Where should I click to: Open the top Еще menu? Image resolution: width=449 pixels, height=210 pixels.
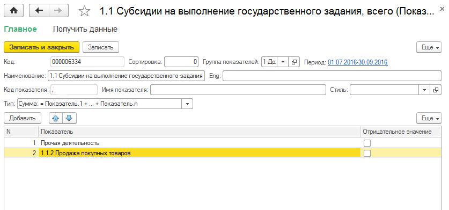pyautogui.click(x=429, y=47)
